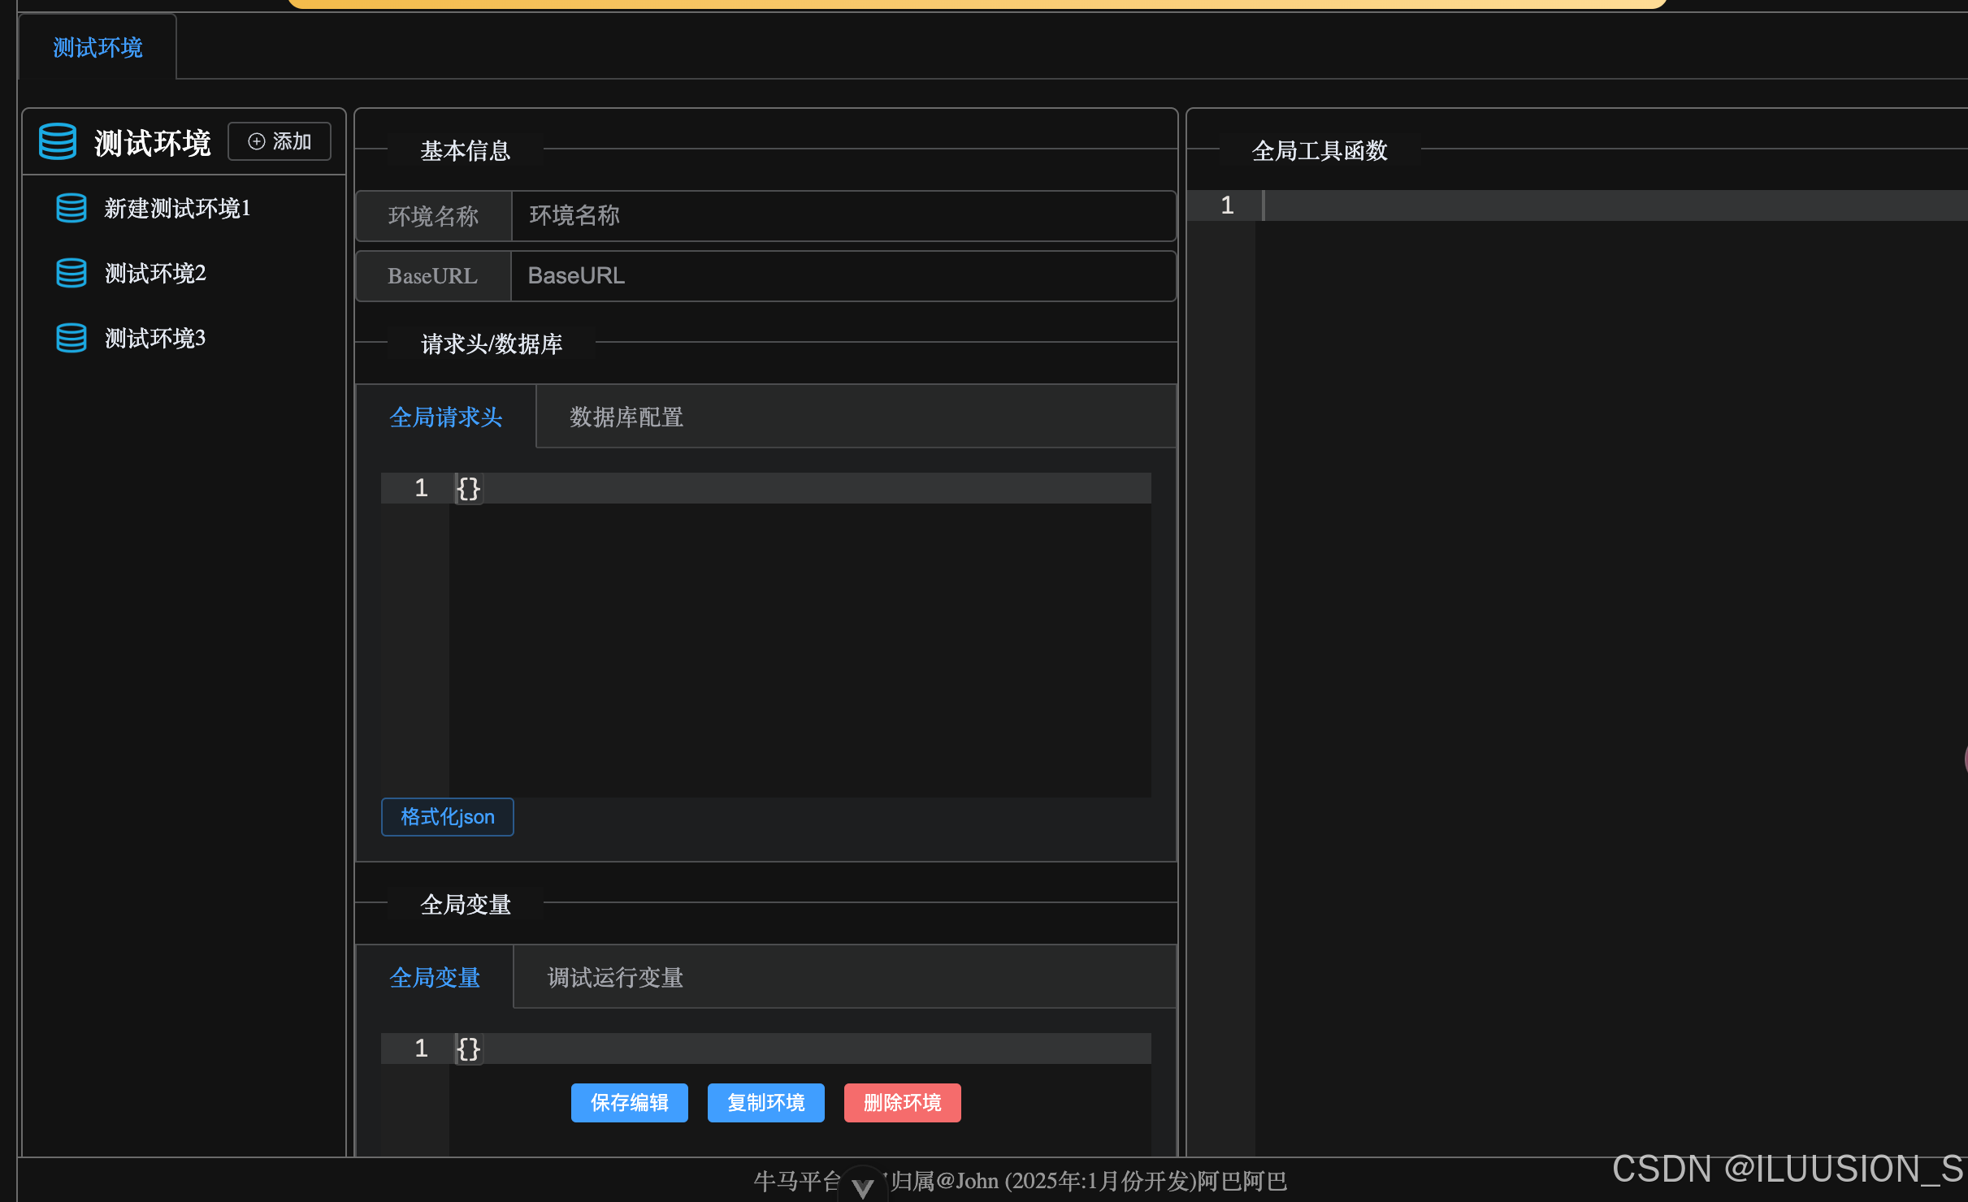Image resolution: width=1968 pixels, height=1202 pixels.
Task: Click the database icon beside 测试环境2
Action: pyautogui.click(x=71, y=273)
